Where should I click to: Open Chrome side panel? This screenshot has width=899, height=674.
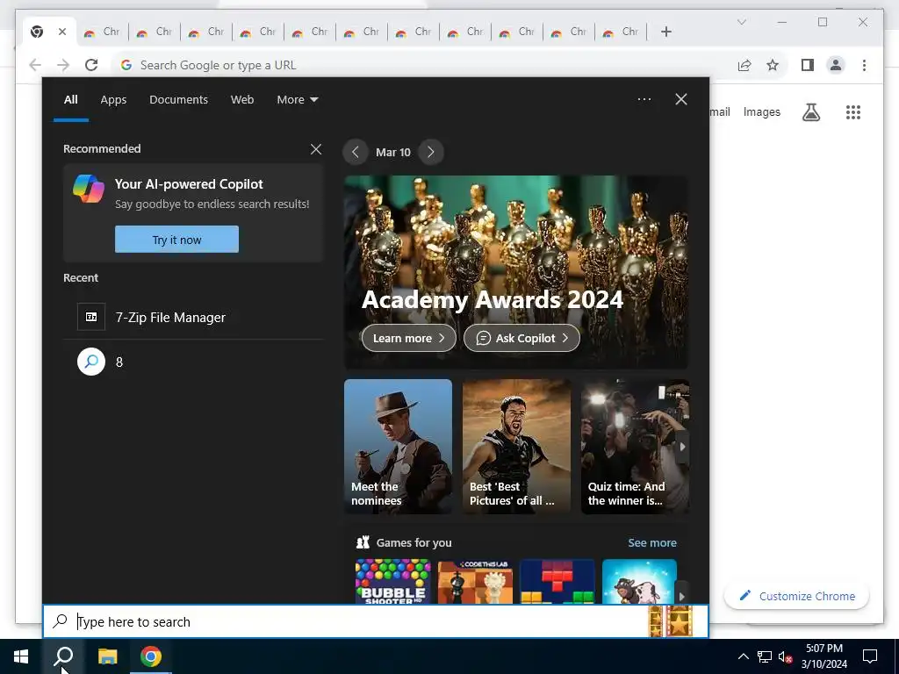tap(808, 65)
